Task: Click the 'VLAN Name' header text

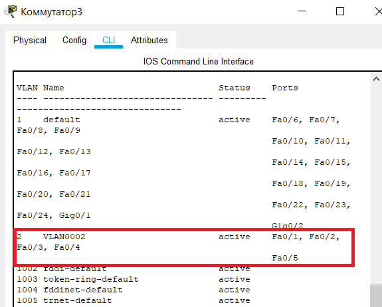Action: pos(41,88)
